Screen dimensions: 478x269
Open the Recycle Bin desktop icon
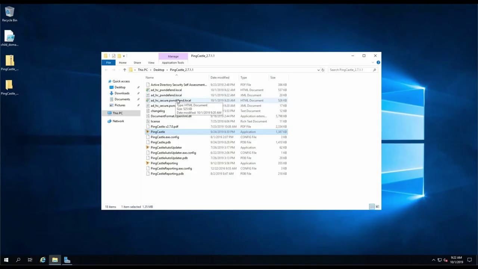[x=10, y=15]
